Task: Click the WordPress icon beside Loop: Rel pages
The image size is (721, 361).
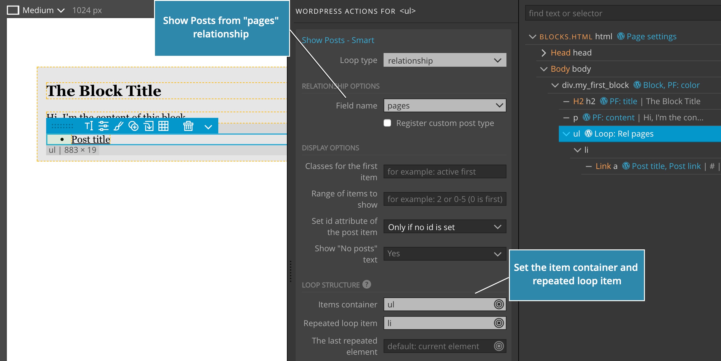Action: pos(588,133)
